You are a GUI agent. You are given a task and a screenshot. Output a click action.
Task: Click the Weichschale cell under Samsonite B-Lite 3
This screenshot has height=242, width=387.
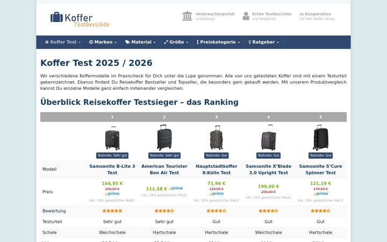(112, 232)
